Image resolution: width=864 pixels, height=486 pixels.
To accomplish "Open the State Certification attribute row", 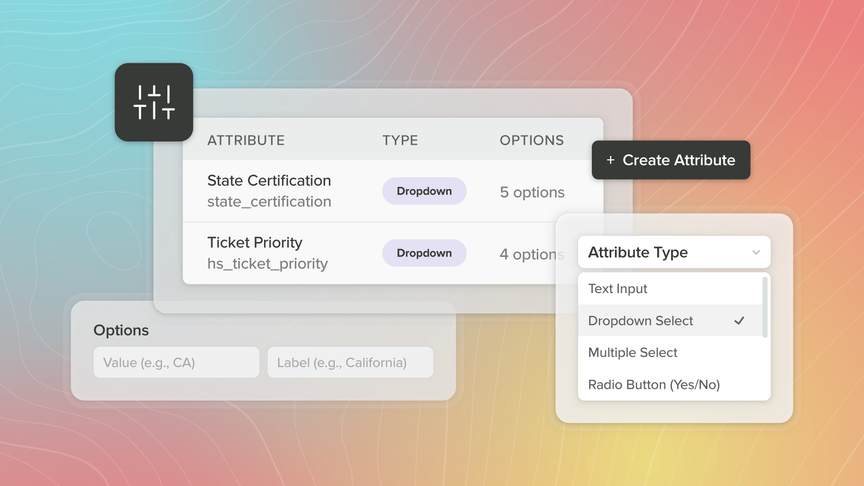I will [393, 191].
